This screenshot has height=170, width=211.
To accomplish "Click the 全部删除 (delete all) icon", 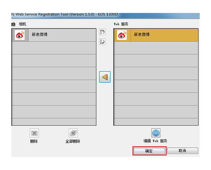I will pyautogui.click(x=73, y=133).
